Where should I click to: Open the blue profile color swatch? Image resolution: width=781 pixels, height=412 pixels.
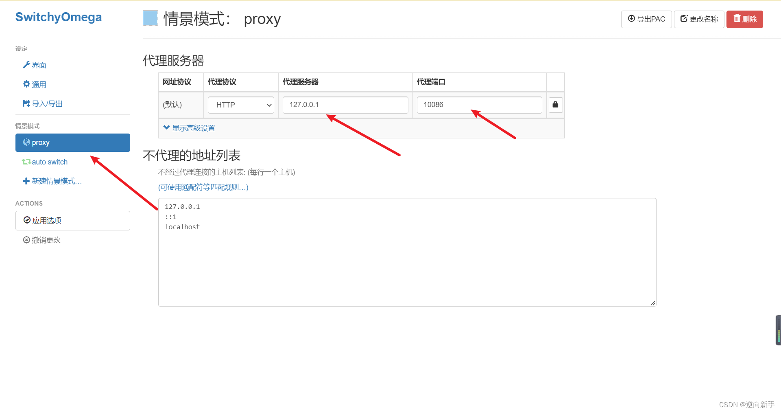(151, 19)
